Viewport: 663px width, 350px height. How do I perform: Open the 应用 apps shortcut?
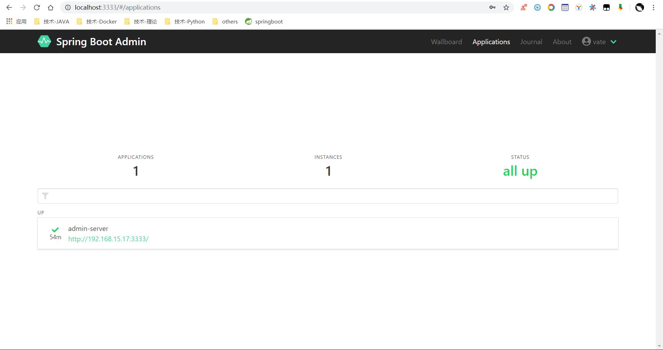(16, 21)
